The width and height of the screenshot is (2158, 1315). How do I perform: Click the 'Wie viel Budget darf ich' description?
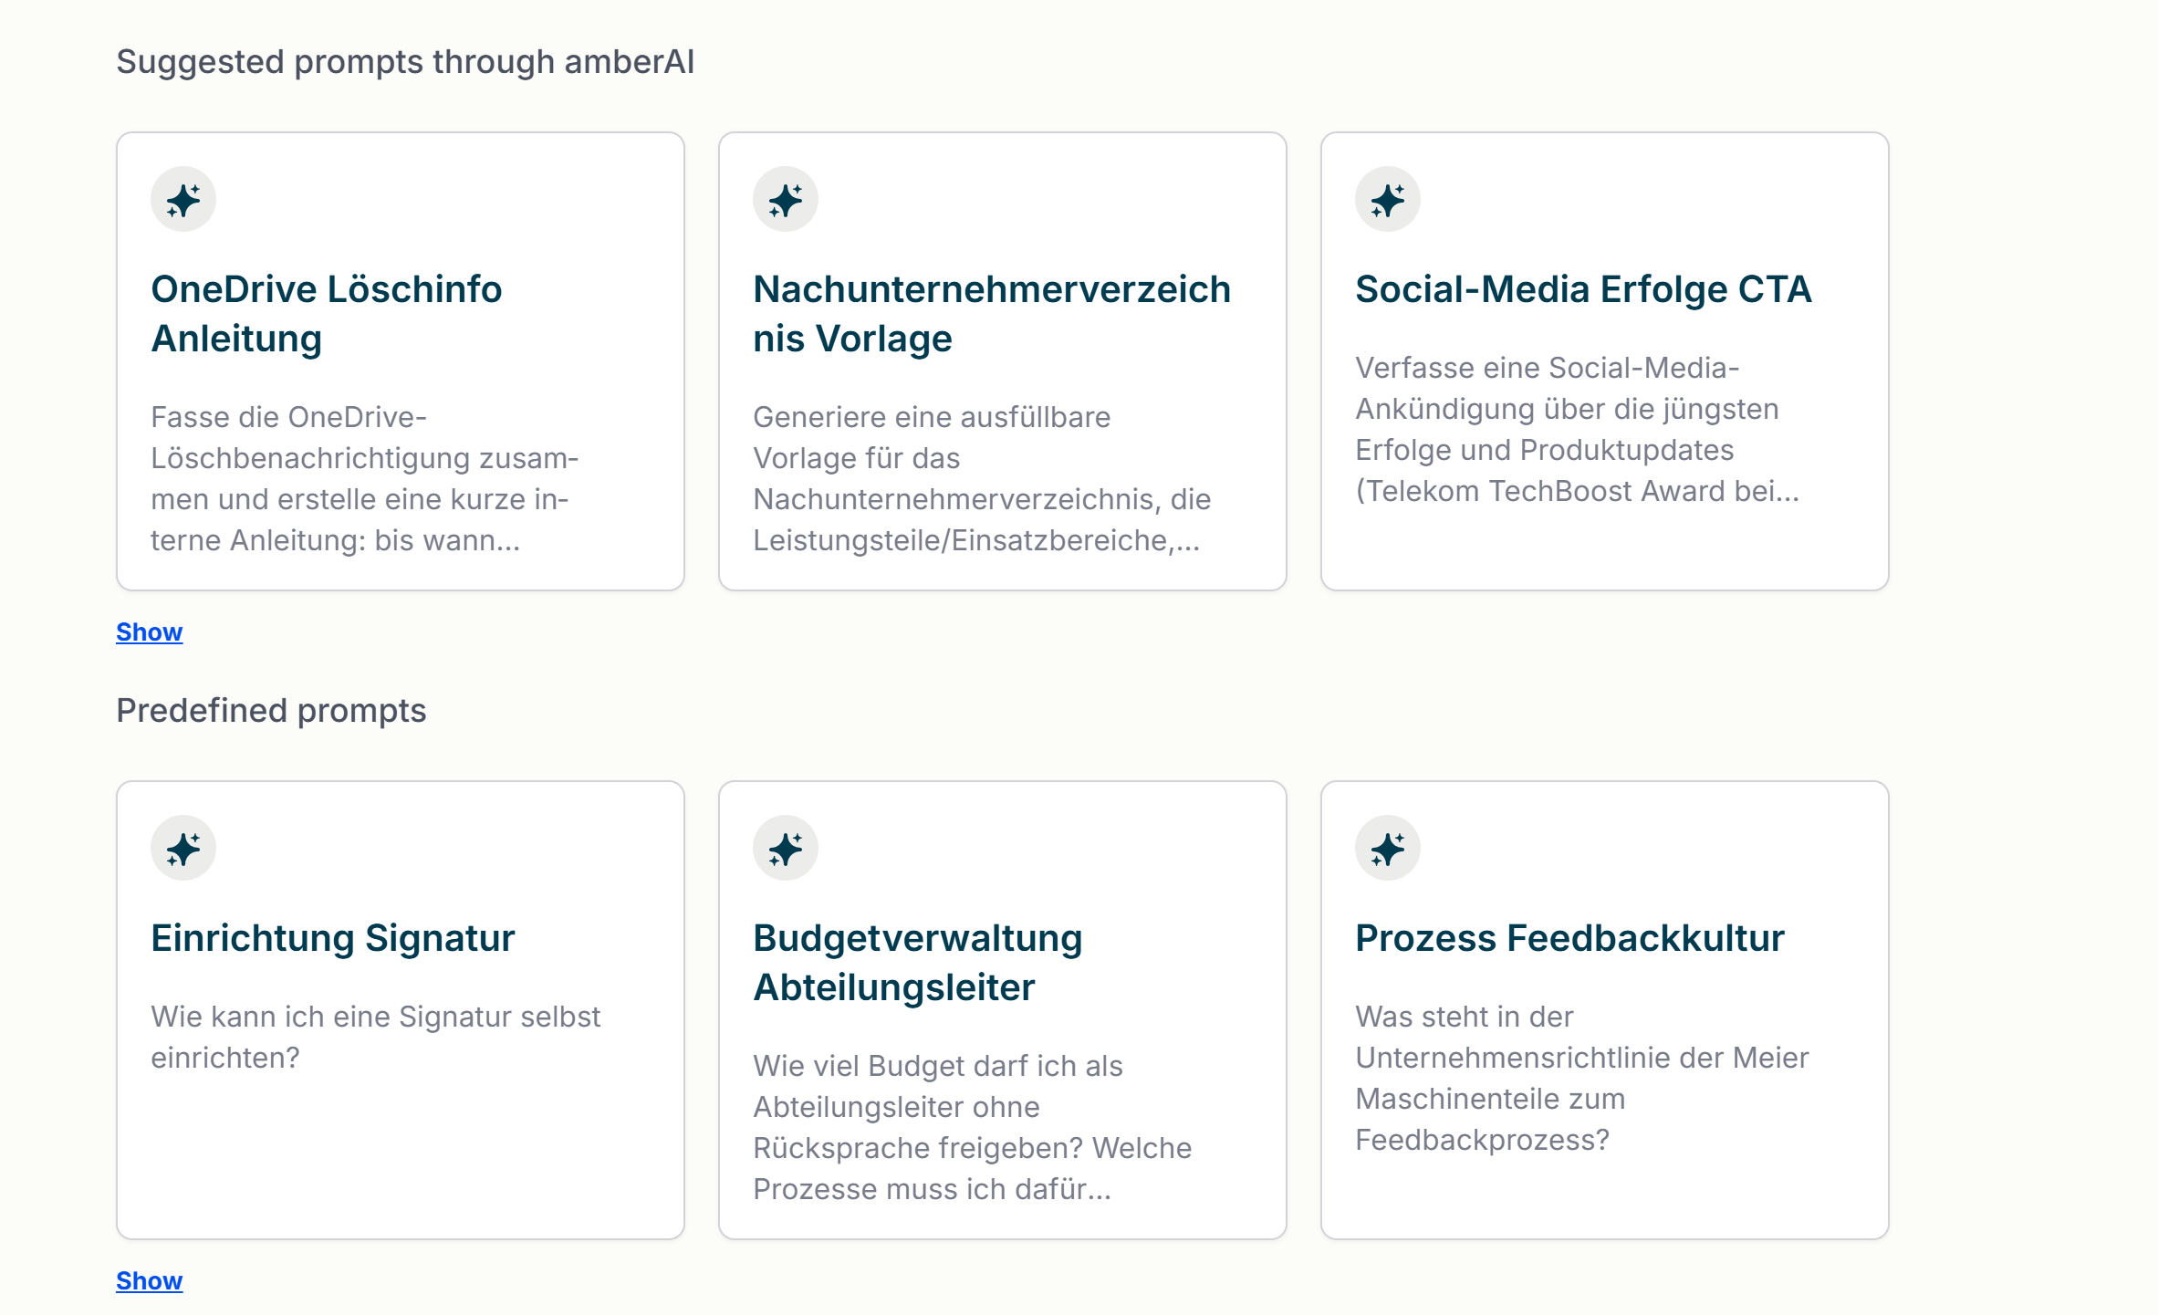point(973,1127)
